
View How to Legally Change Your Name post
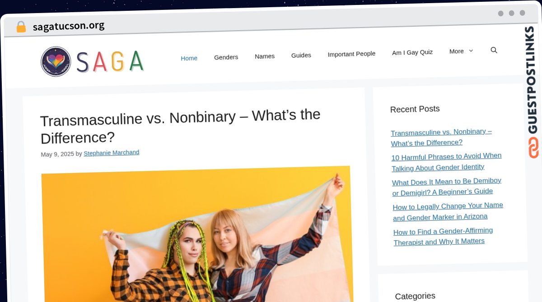(x=448, y=211)
